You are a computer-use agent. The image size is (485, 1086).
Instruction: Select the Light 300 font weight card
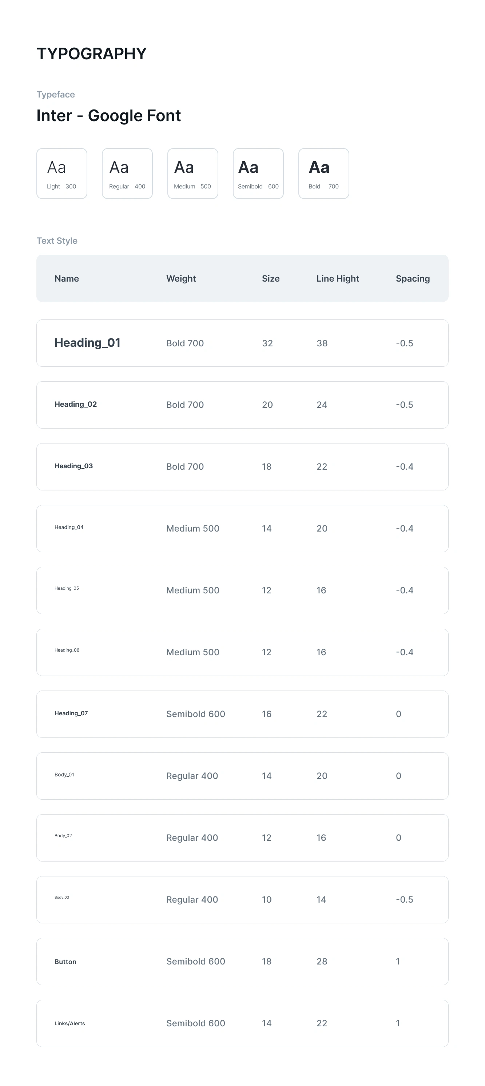pos(61,173)
